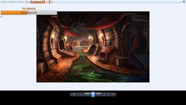Go to the next image
Viewport: 186px width, 105px height.
[x=99, y=94]
